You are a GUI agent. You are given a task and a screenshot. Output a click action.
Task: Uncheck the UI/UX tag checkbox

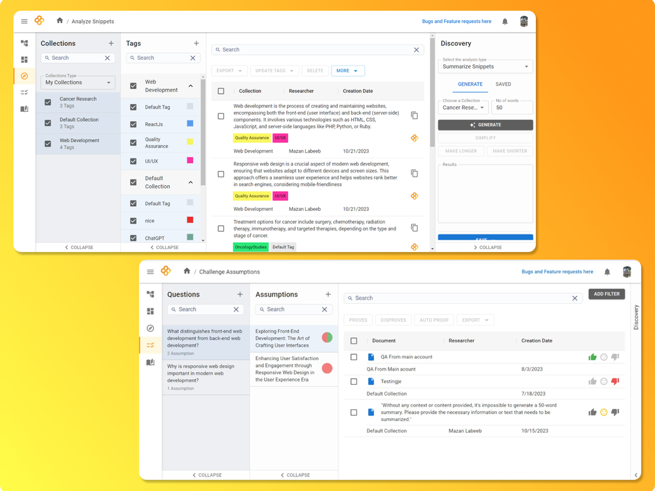pyautogui.click(x=133, y=161)
